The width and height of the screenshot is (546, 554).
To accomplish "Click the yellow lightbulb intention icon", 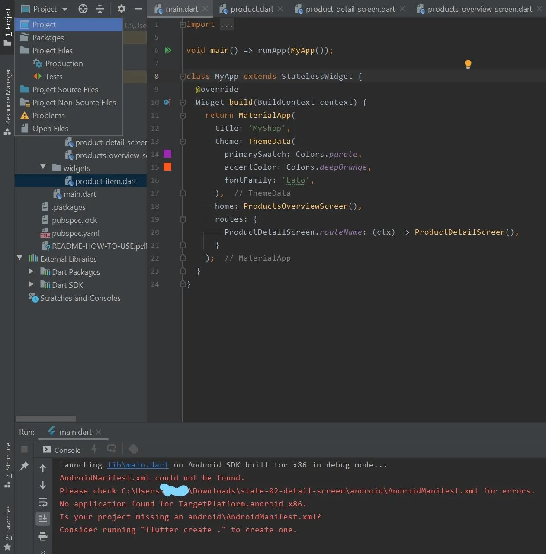I will [x=468, y=64].
